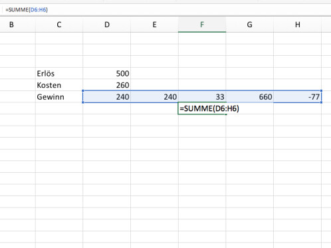Select the Gewinn value 240 in column D

[107, 97]
